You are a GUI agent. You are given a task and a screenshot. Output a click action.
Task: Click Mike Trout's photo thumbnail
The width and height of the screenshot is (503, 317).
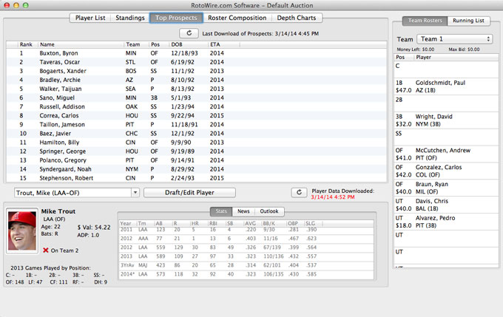coord(22,231)
